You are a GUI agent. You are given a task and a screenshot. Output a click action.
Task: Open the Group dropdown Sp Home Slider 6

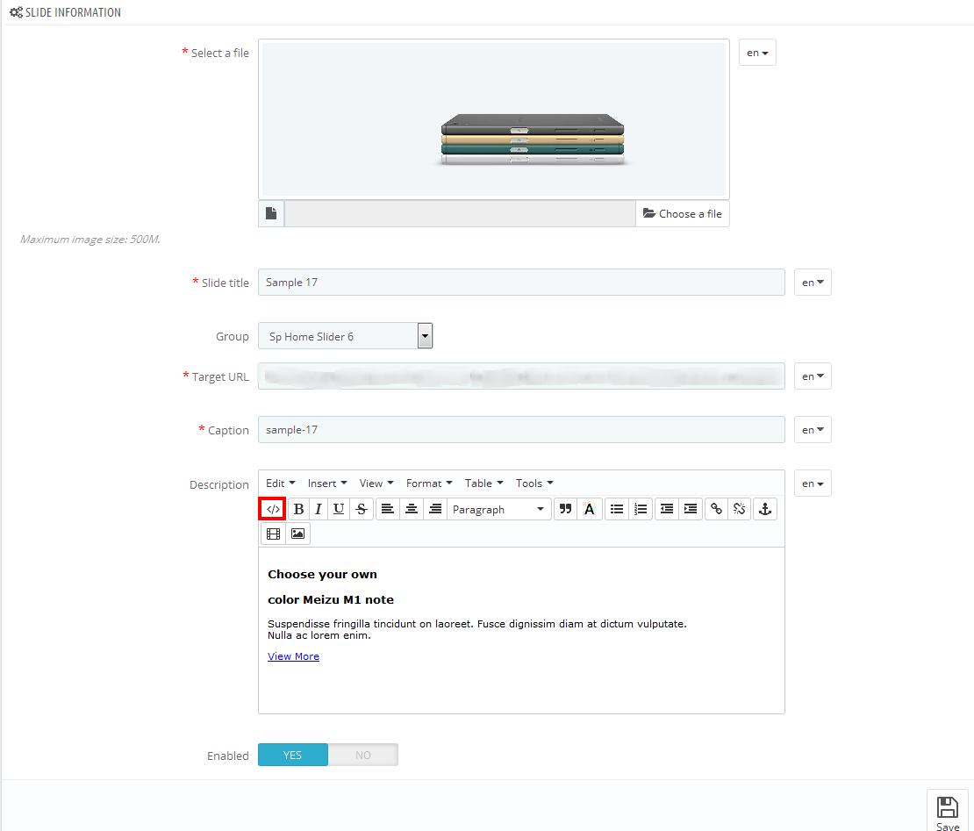(345, 336)
